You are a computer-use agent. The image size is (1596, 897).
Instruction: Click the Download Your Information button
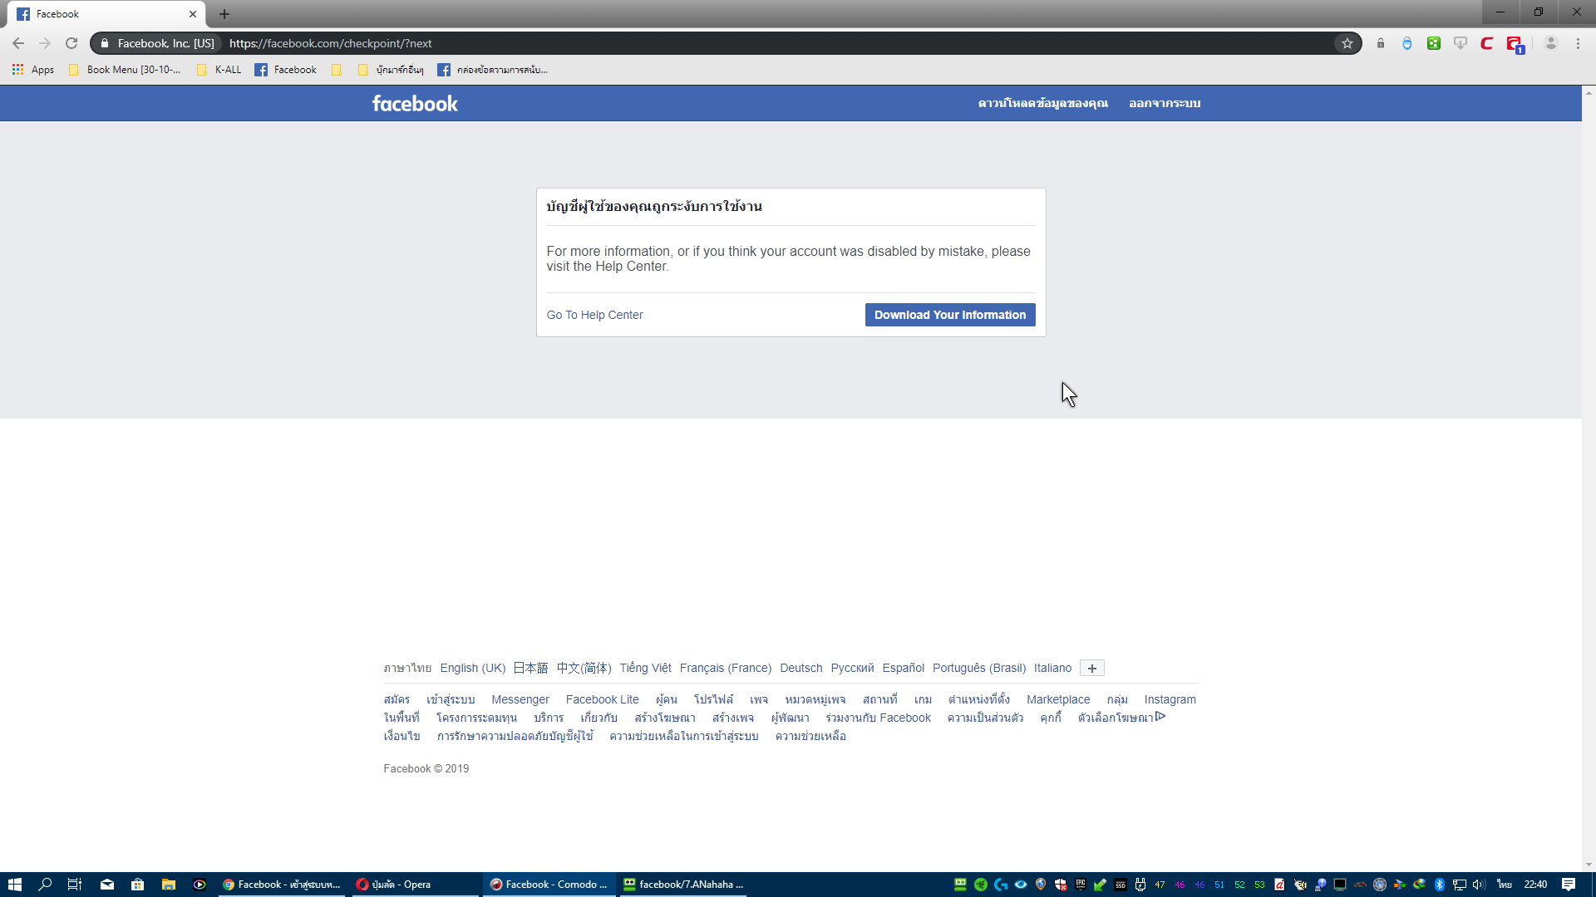tap(950, 315)
